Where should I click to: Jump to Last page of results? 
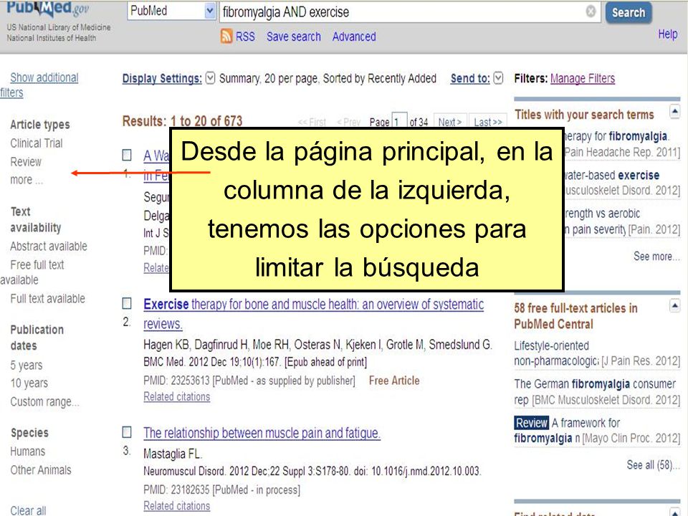(x=487, y=121)
